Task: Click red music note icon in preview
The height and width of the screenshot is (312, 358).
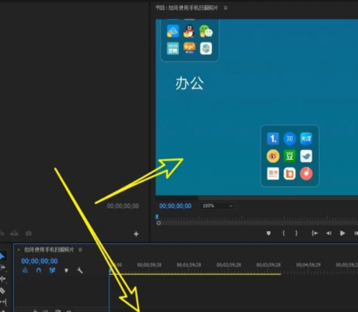Action: [306, 174]
